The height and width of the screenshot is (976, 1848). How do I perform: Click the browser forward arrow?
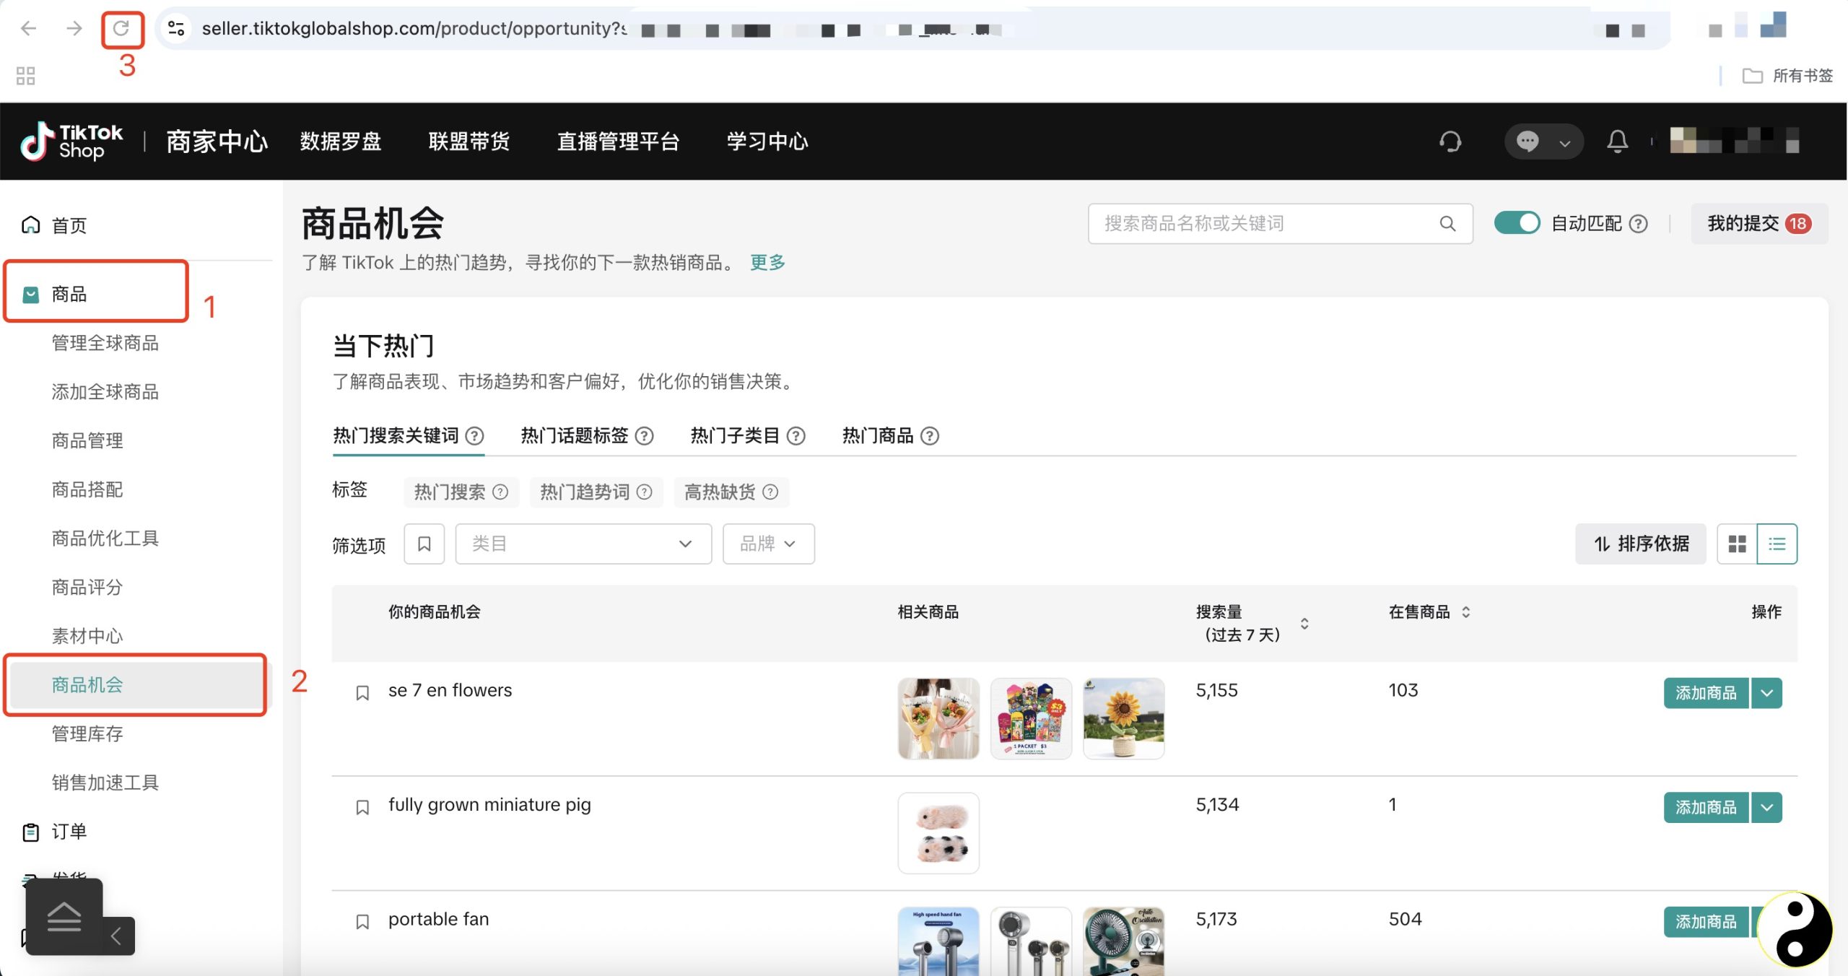pyautogui.click(x=74, y=28)
